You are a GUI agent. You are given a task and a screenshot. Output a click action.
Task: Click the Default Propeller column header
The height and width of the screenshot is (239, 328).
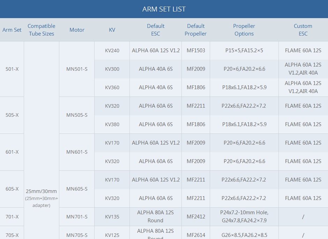click(x=195, y=30)
